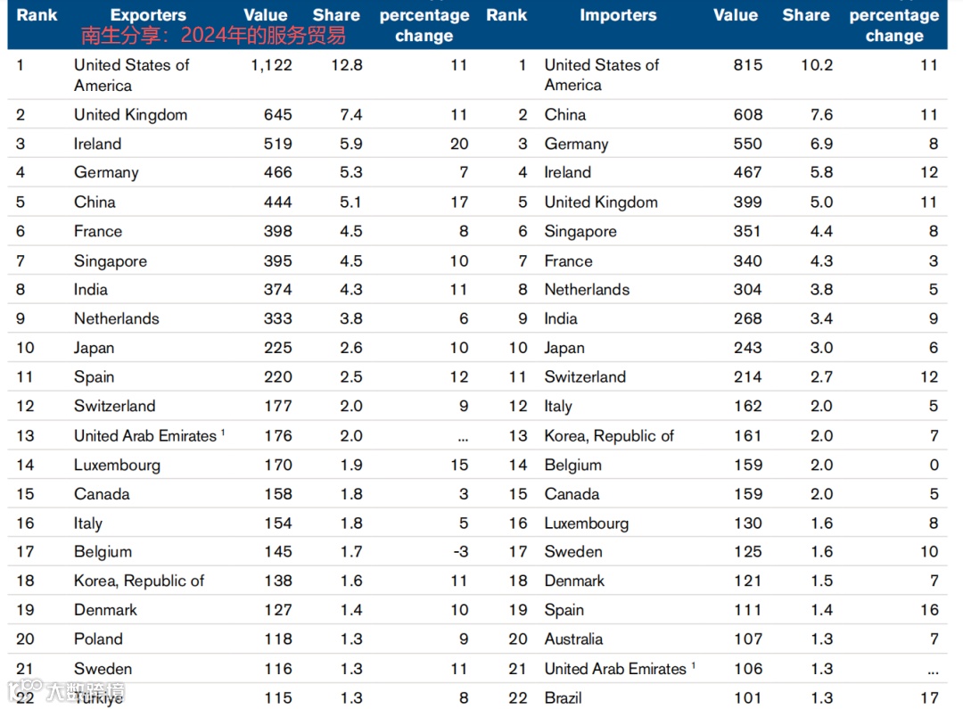Screen dimensions: 963x709
Task: Click exporter Spain value 220
Action: point(277,376)
